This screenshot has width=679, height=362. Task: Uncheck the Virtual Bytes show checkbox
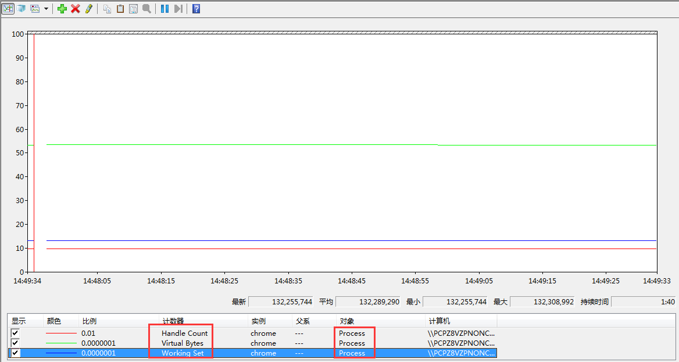pyautogui.click(x=15, y=343)
